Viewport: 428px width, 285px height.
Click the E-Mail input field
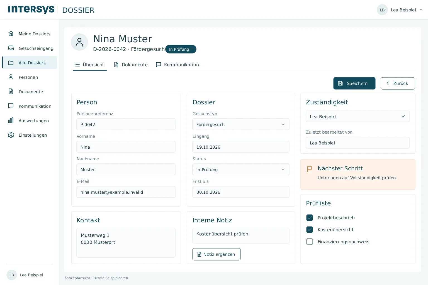126,192
